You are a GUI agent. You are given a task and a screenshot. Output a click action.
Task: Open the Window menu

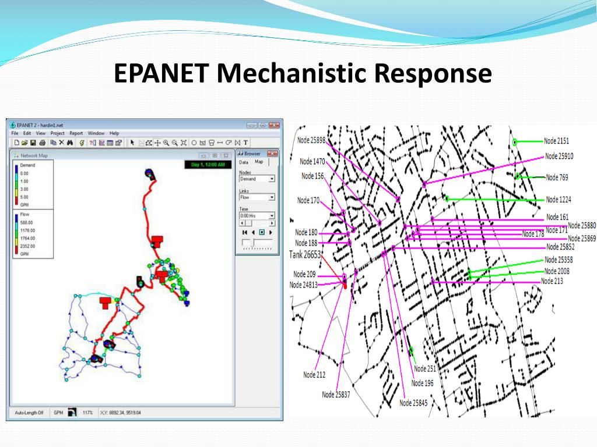pyautogui.click(x=96, y=133)
